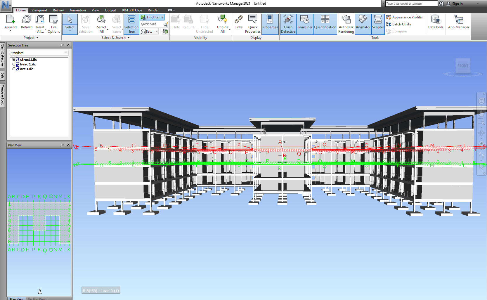Click in the Quick Find field
The image size is (487, 300).
point(152,24)
